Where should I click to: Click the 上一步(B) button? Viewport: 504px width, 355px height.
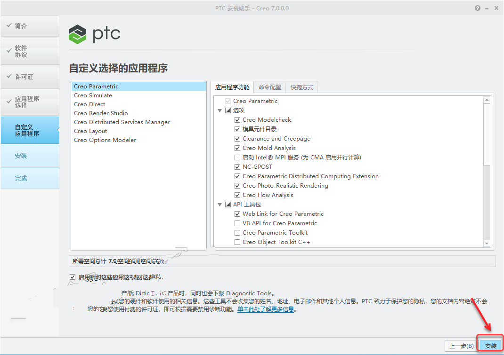click(x=461, y=346)
